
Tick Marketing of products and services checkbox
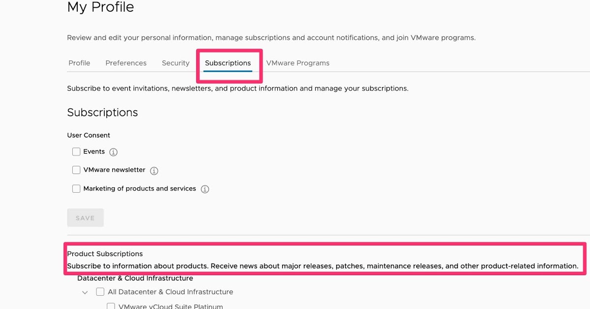[76, 189]
